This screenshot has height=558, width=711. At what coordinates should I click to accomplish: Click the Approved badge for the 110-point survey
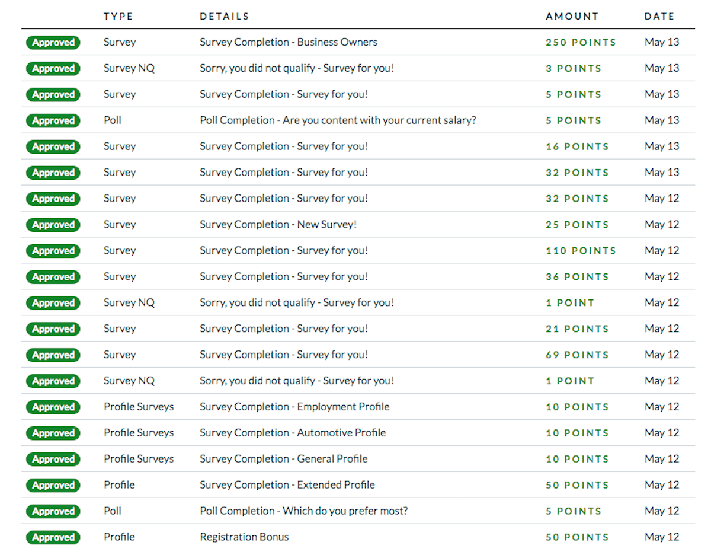(x=53, y=251)
